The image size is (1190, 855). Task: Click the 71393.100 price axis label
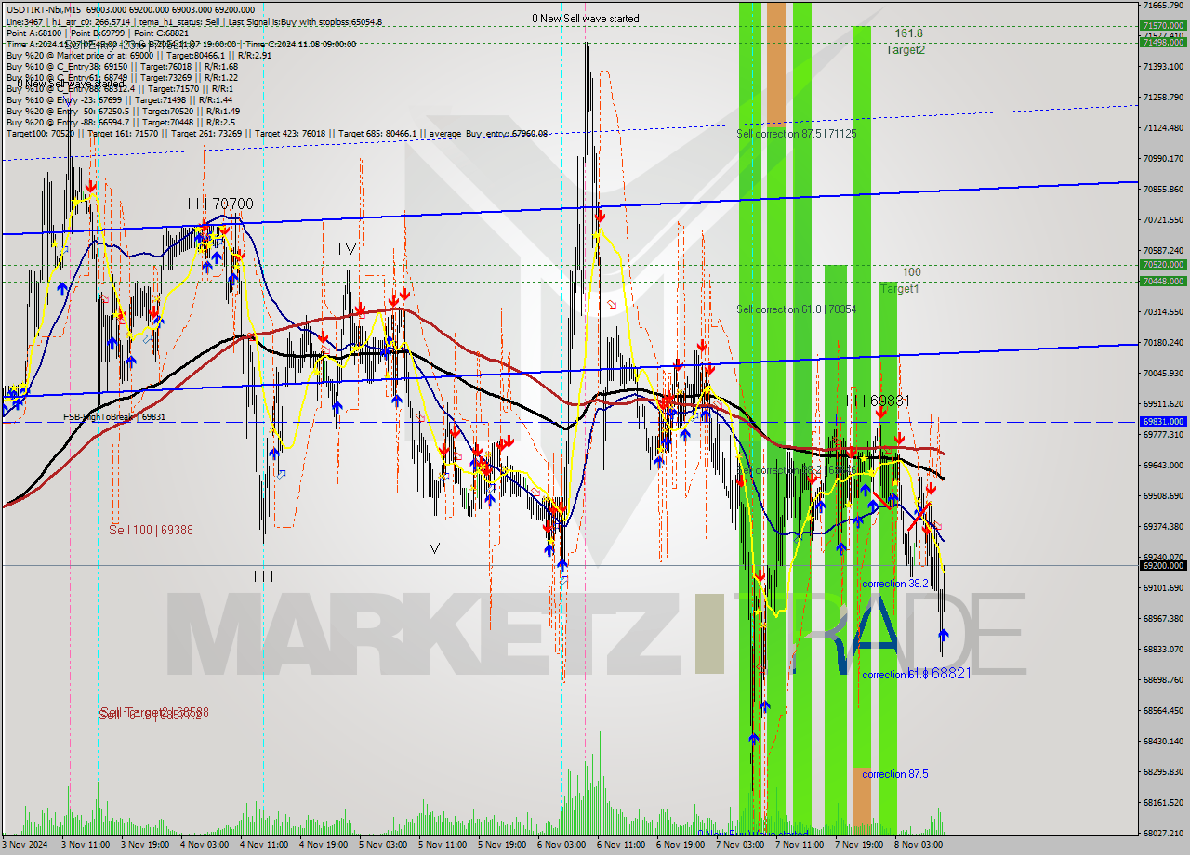point(1163,67)
